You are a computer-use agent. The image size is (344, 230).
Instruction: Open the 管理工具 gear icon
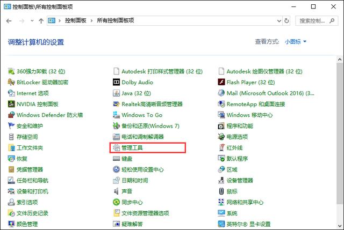coord(116,148)
